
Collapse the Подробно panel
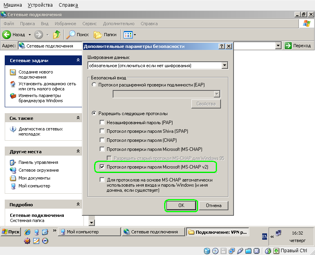(x=78, y=204)
